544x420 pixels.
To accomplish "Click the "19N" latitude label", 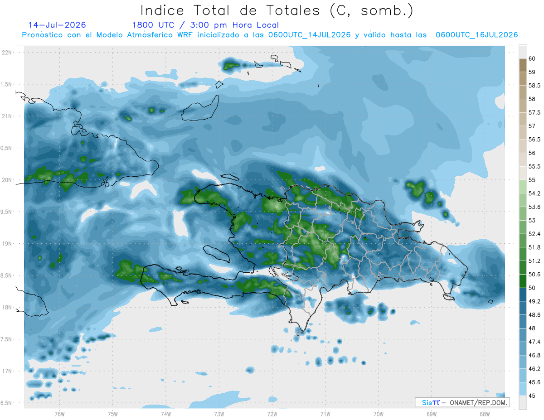I will 7,243.
